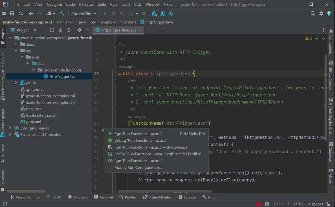The image size is (335, 207).
Task: Click Select Opened File target icon
Action: 52,30
